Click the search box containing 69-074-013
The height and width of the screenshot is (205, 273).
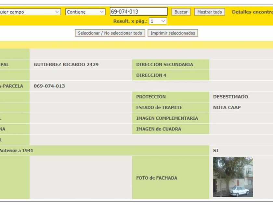click(138, 11)
